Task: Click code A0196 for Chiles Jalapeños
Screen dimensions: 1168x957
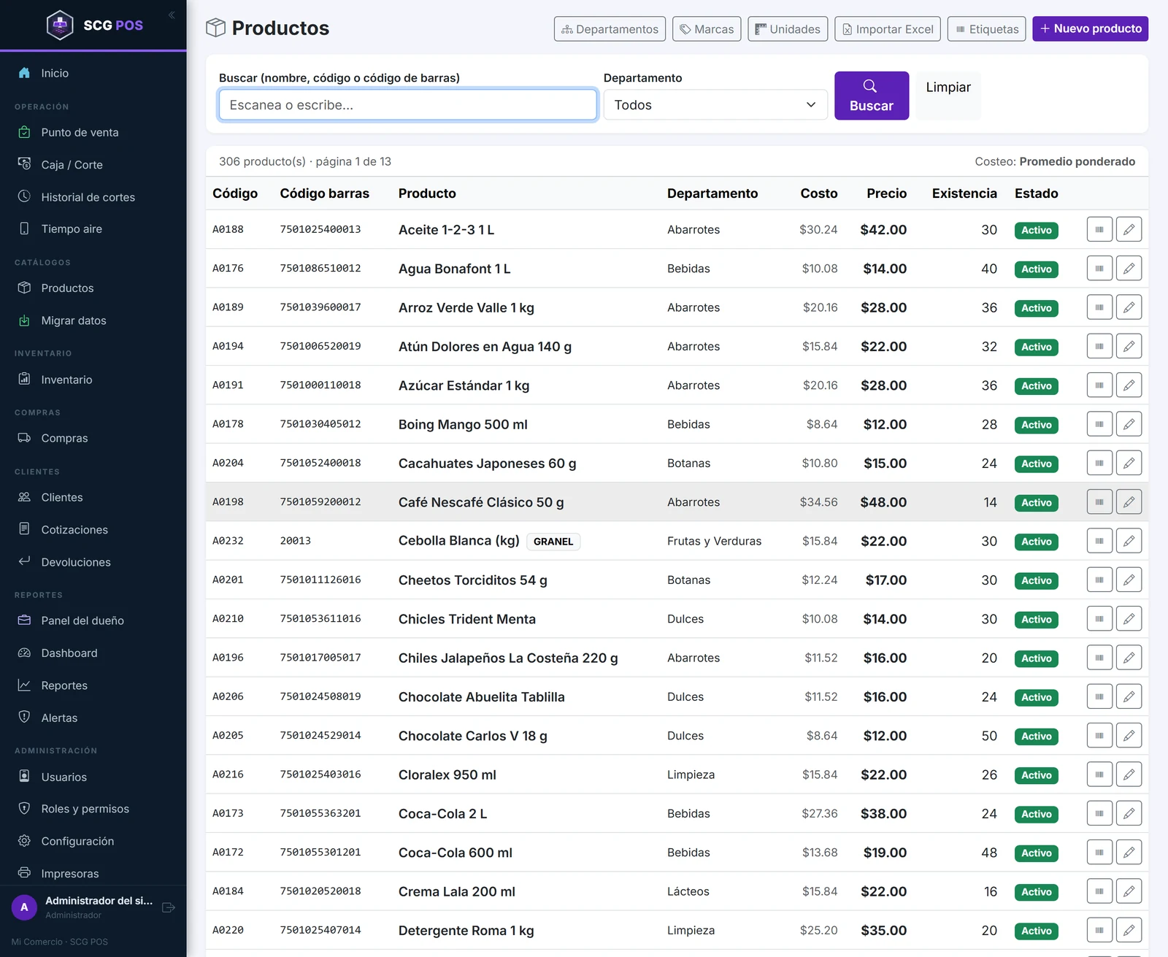Action: (x=228, y=658)
